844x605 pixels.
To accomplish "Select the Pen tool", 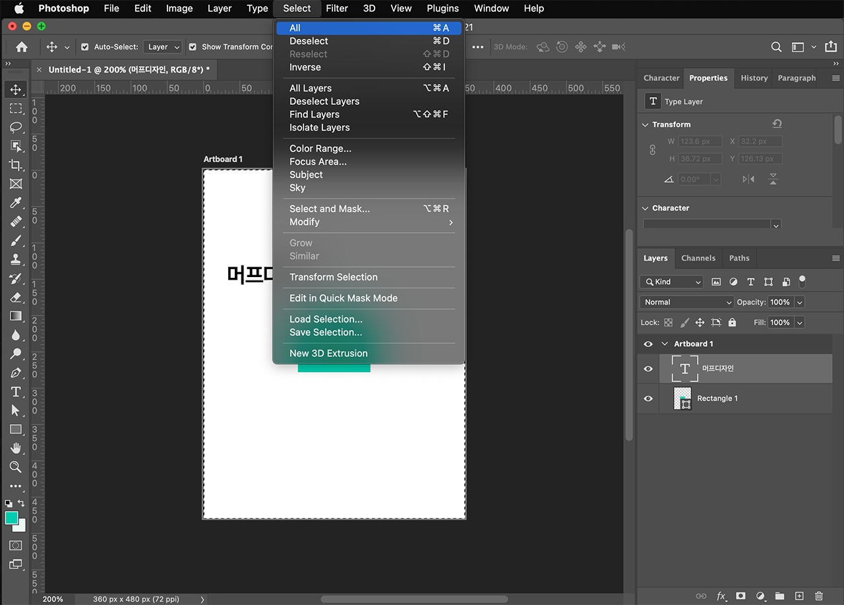I will coord(16,373).
